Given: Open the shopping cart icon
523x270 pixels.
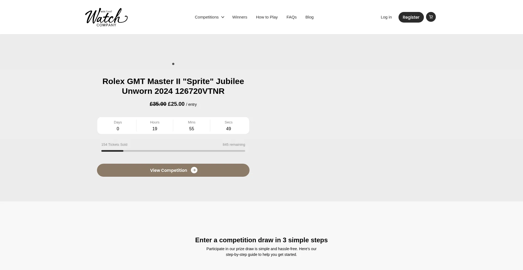Looking at the screenshot, I should 431,17.
